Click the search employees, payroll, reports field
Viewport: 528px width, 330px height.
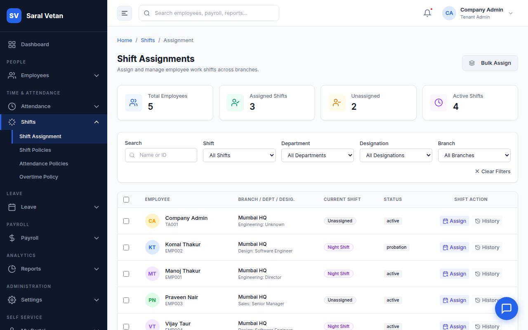click(x=209, y=13)
